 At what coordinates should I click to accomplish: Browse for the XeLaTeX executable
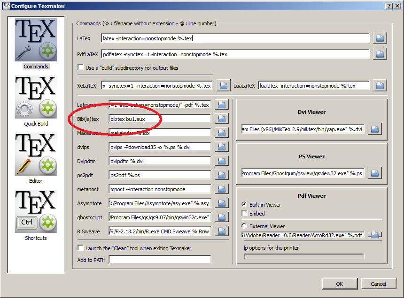pyautogui.click(x=224, y=85)
